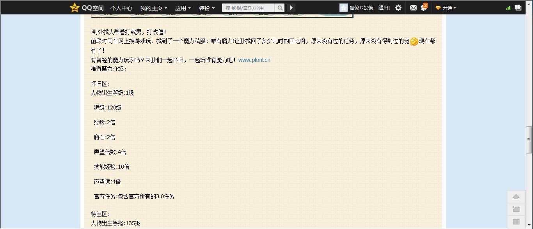Expand the 应用 dropdown menu
533x229 pixels.
click(183, 8)
